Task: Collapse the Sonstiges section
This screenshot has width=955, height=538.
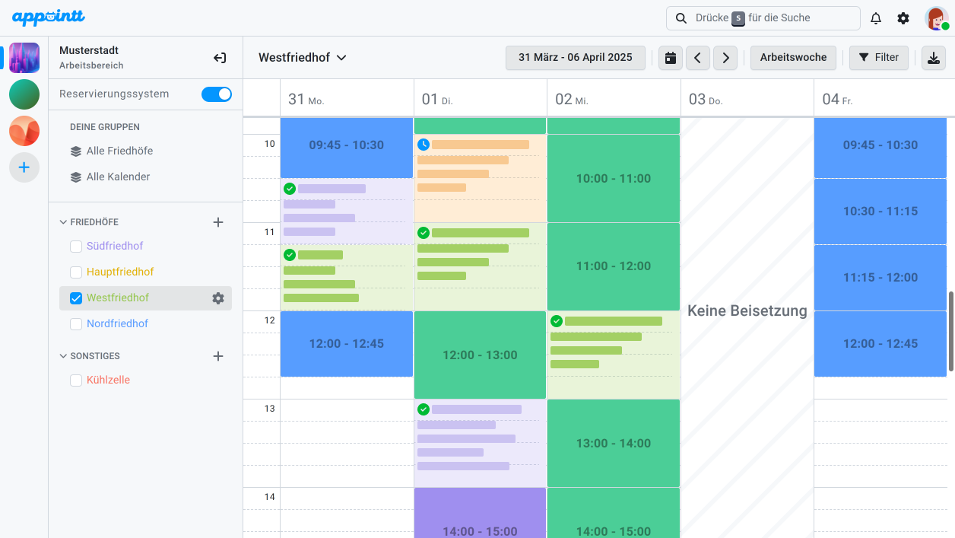Action: (63, 356)
